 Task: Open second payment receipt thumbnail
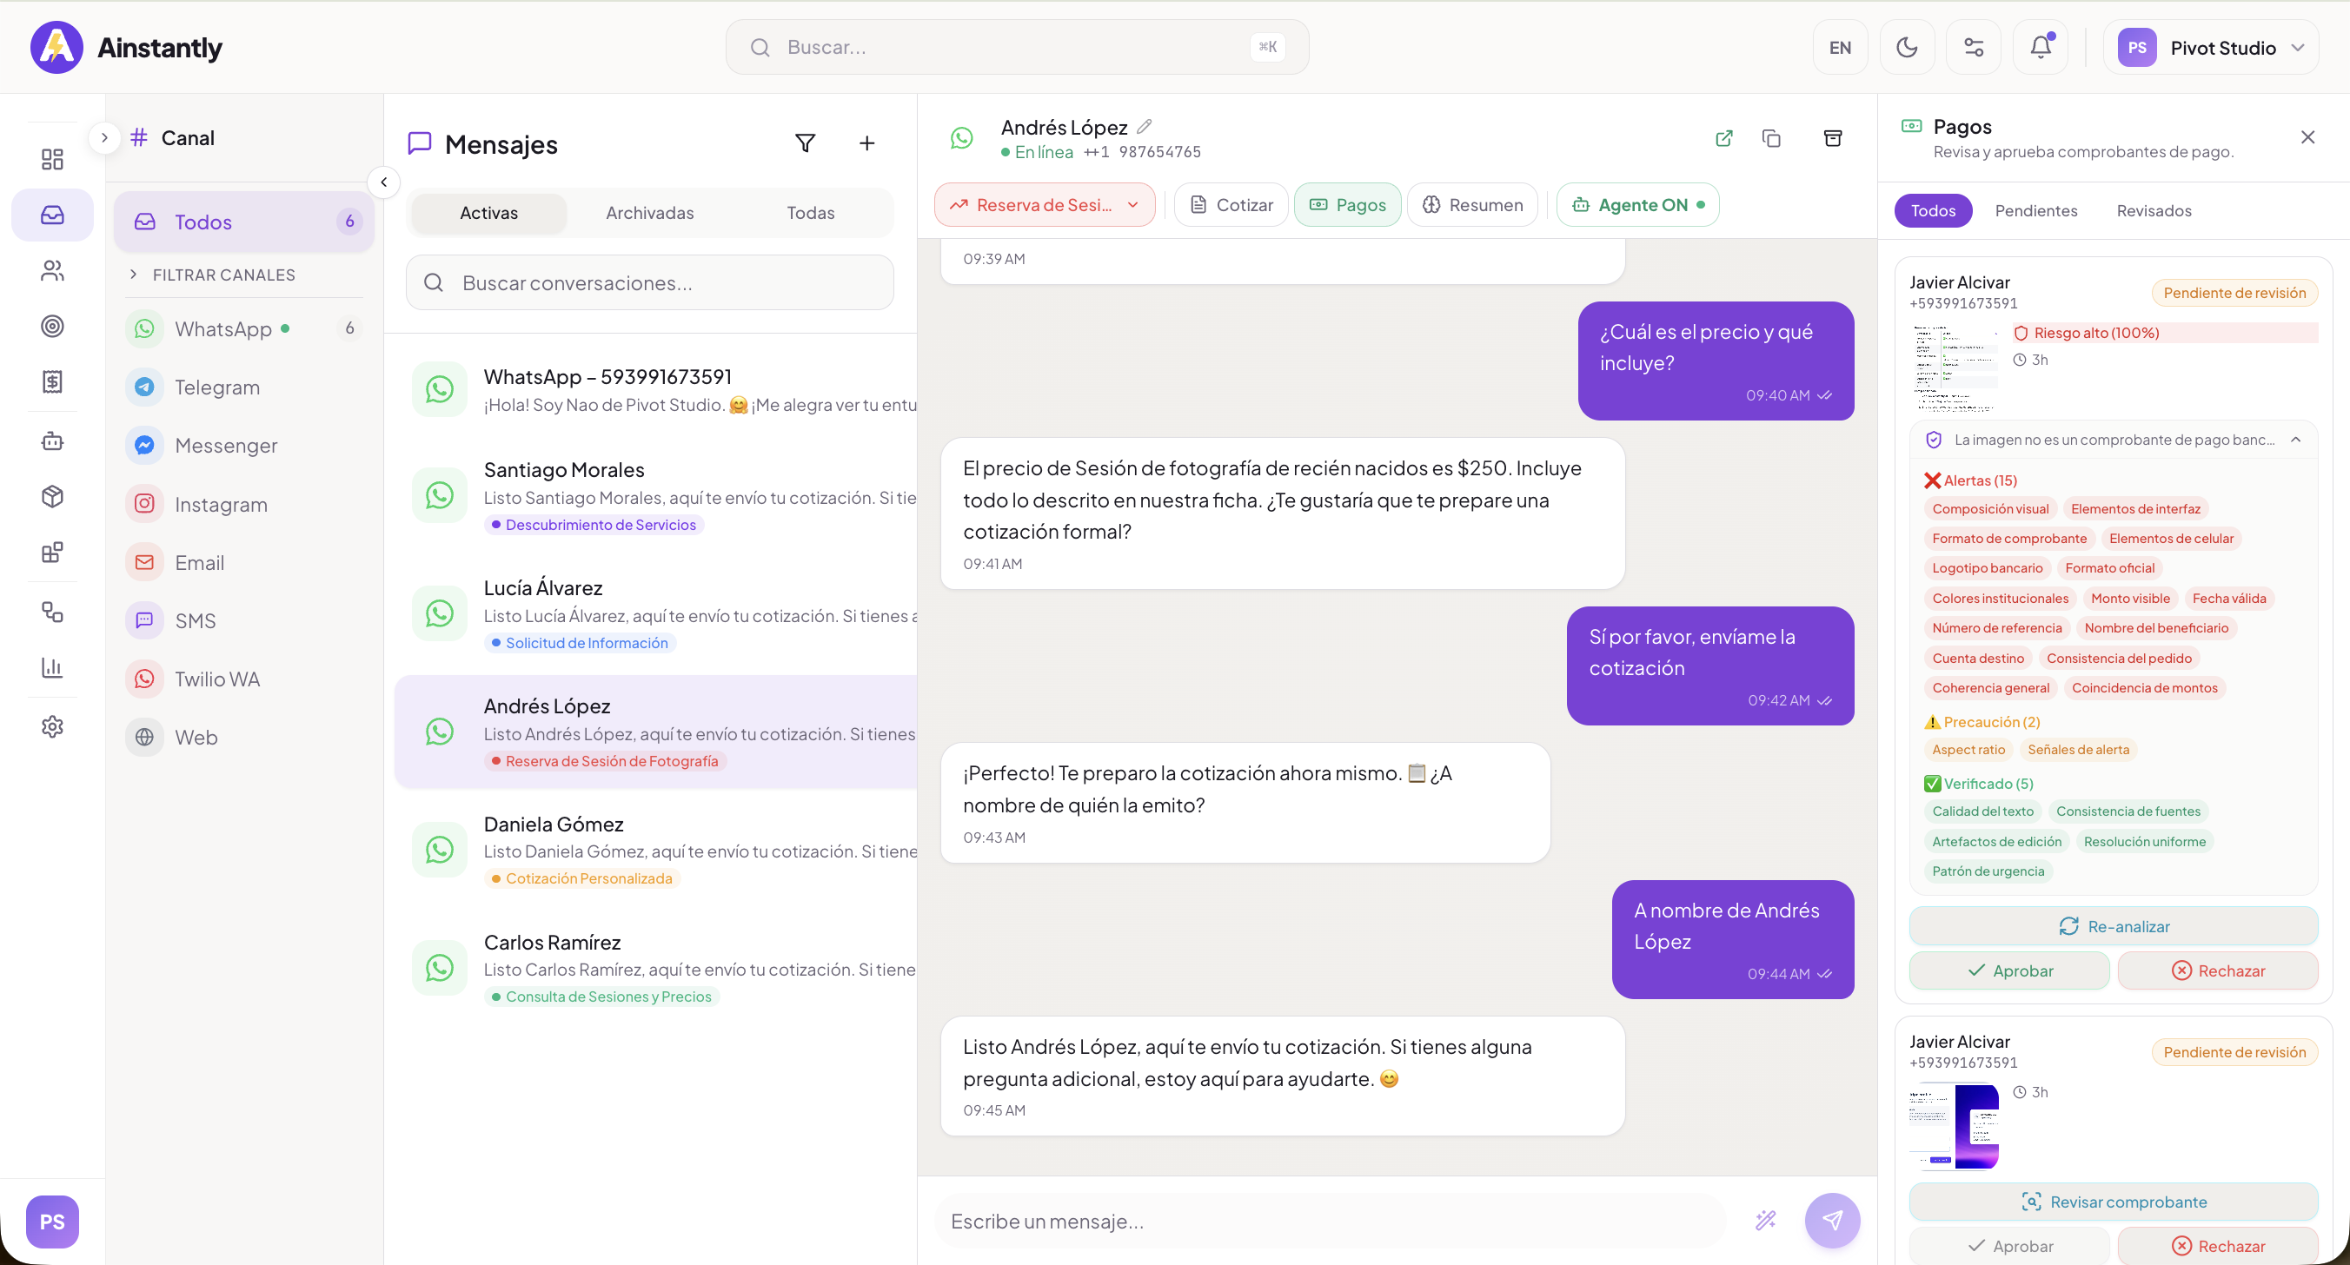(x=1955, y=1125)
